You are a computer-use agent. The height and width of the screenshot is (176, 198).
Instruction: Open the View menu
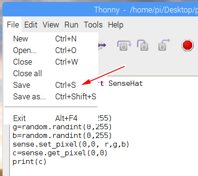[x=51, y=25]
